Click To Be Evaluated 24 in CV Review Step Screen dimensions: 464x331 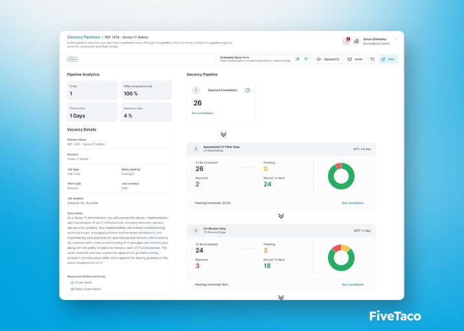pos(199,250)
